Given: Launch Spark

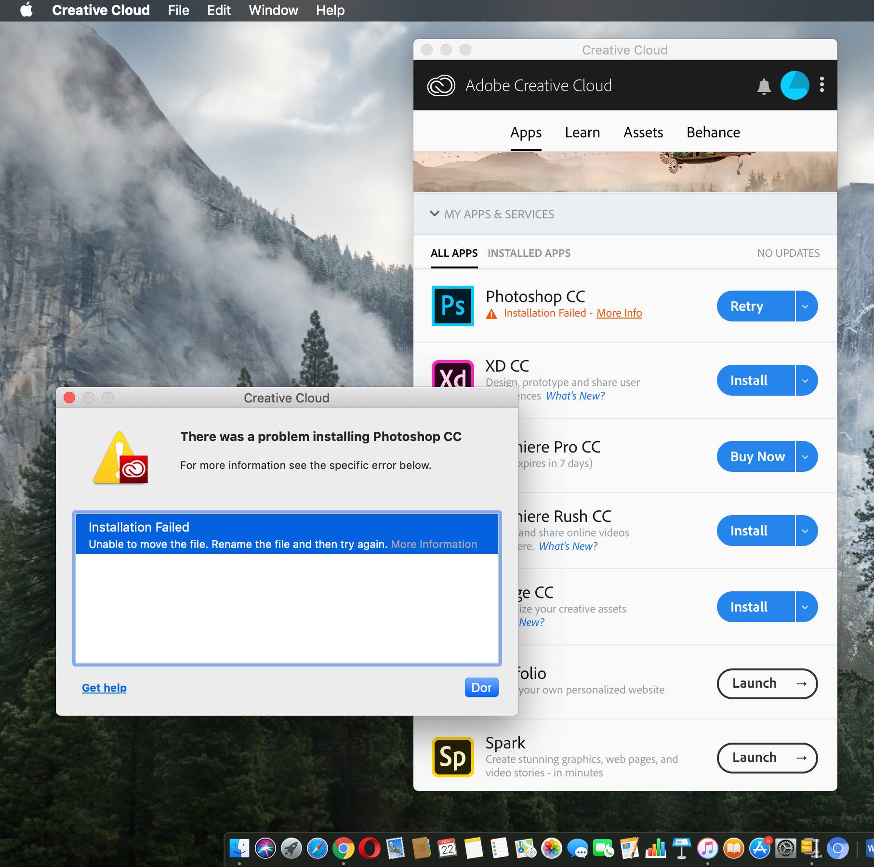Looking at the screenshot, I should (x=767, y=758).
